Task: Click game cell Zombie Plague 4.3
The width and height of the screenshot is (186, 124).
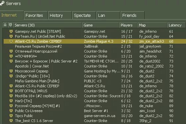Action: click(x=98, y=41)
